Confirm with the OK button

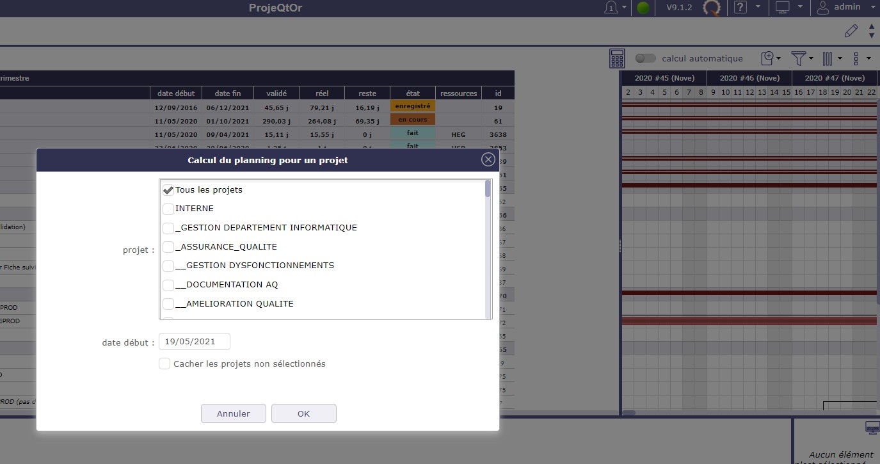tap(303, 413)
